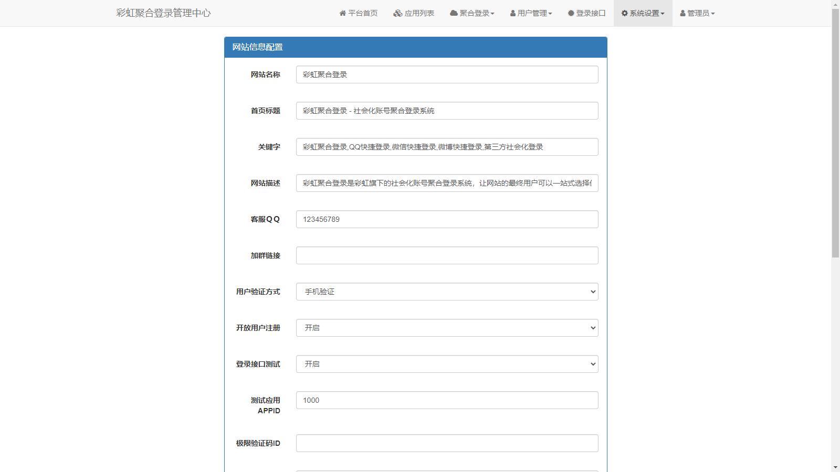Click the cloud icon beside 聚合登录
Viewport: 840px width, 472px height.
454,13
